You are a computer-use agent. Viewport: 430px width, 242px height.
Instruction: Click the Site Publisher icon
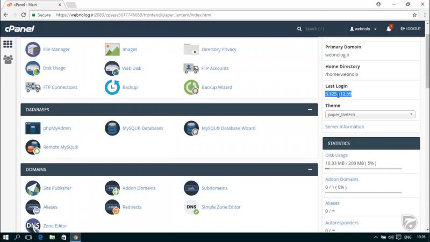tap(33, 188)
